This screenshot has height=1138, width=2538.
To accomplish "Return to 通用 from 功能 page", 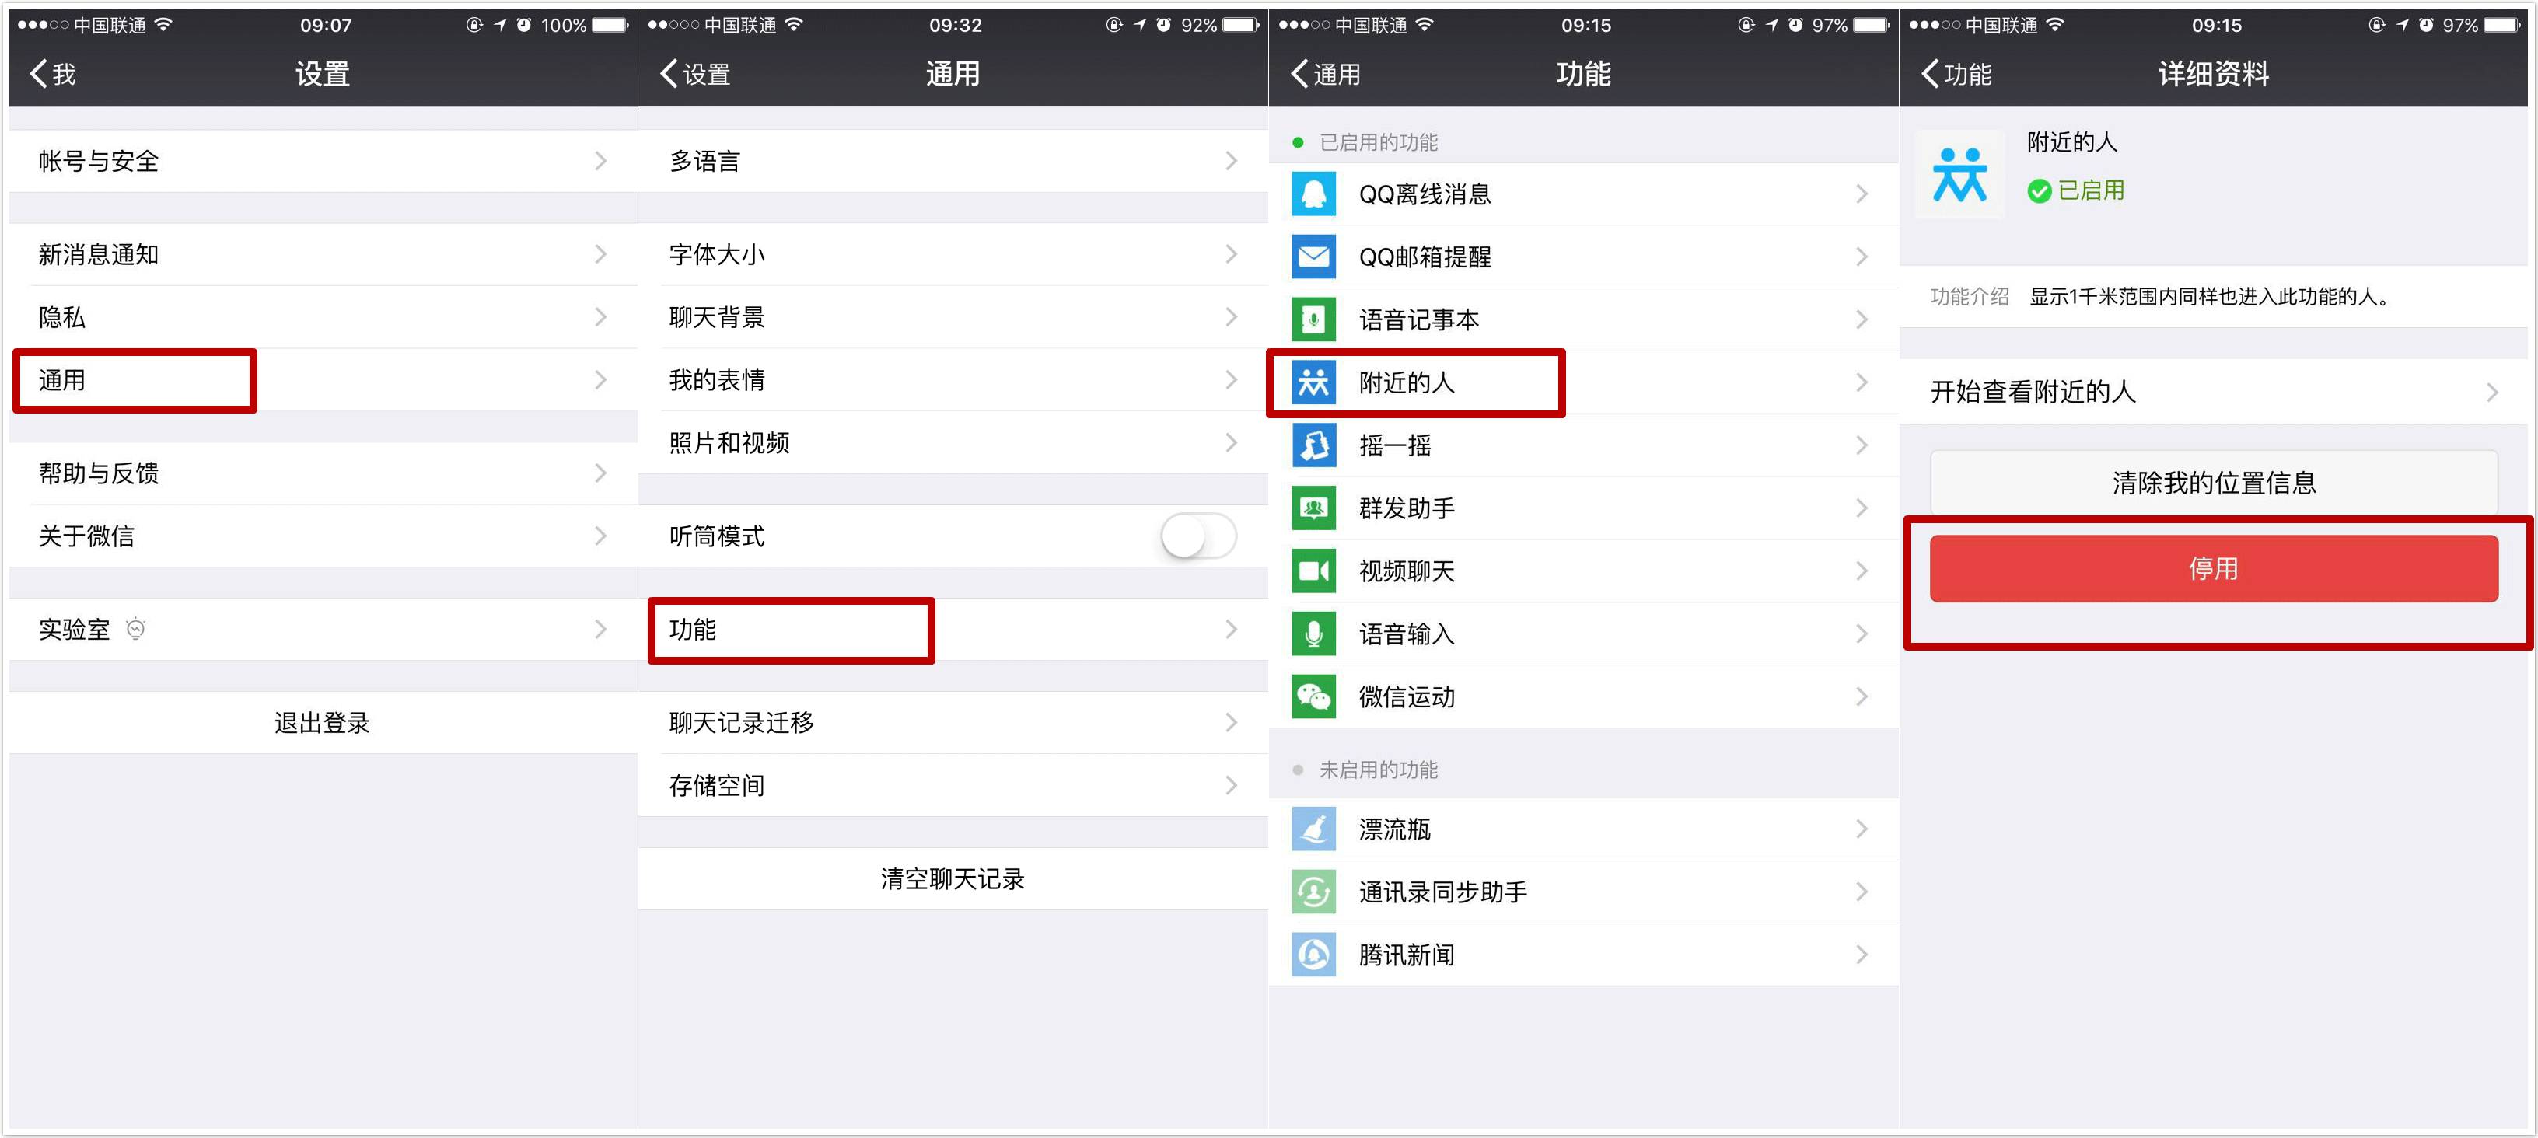I will click(x=1324, y=74).
